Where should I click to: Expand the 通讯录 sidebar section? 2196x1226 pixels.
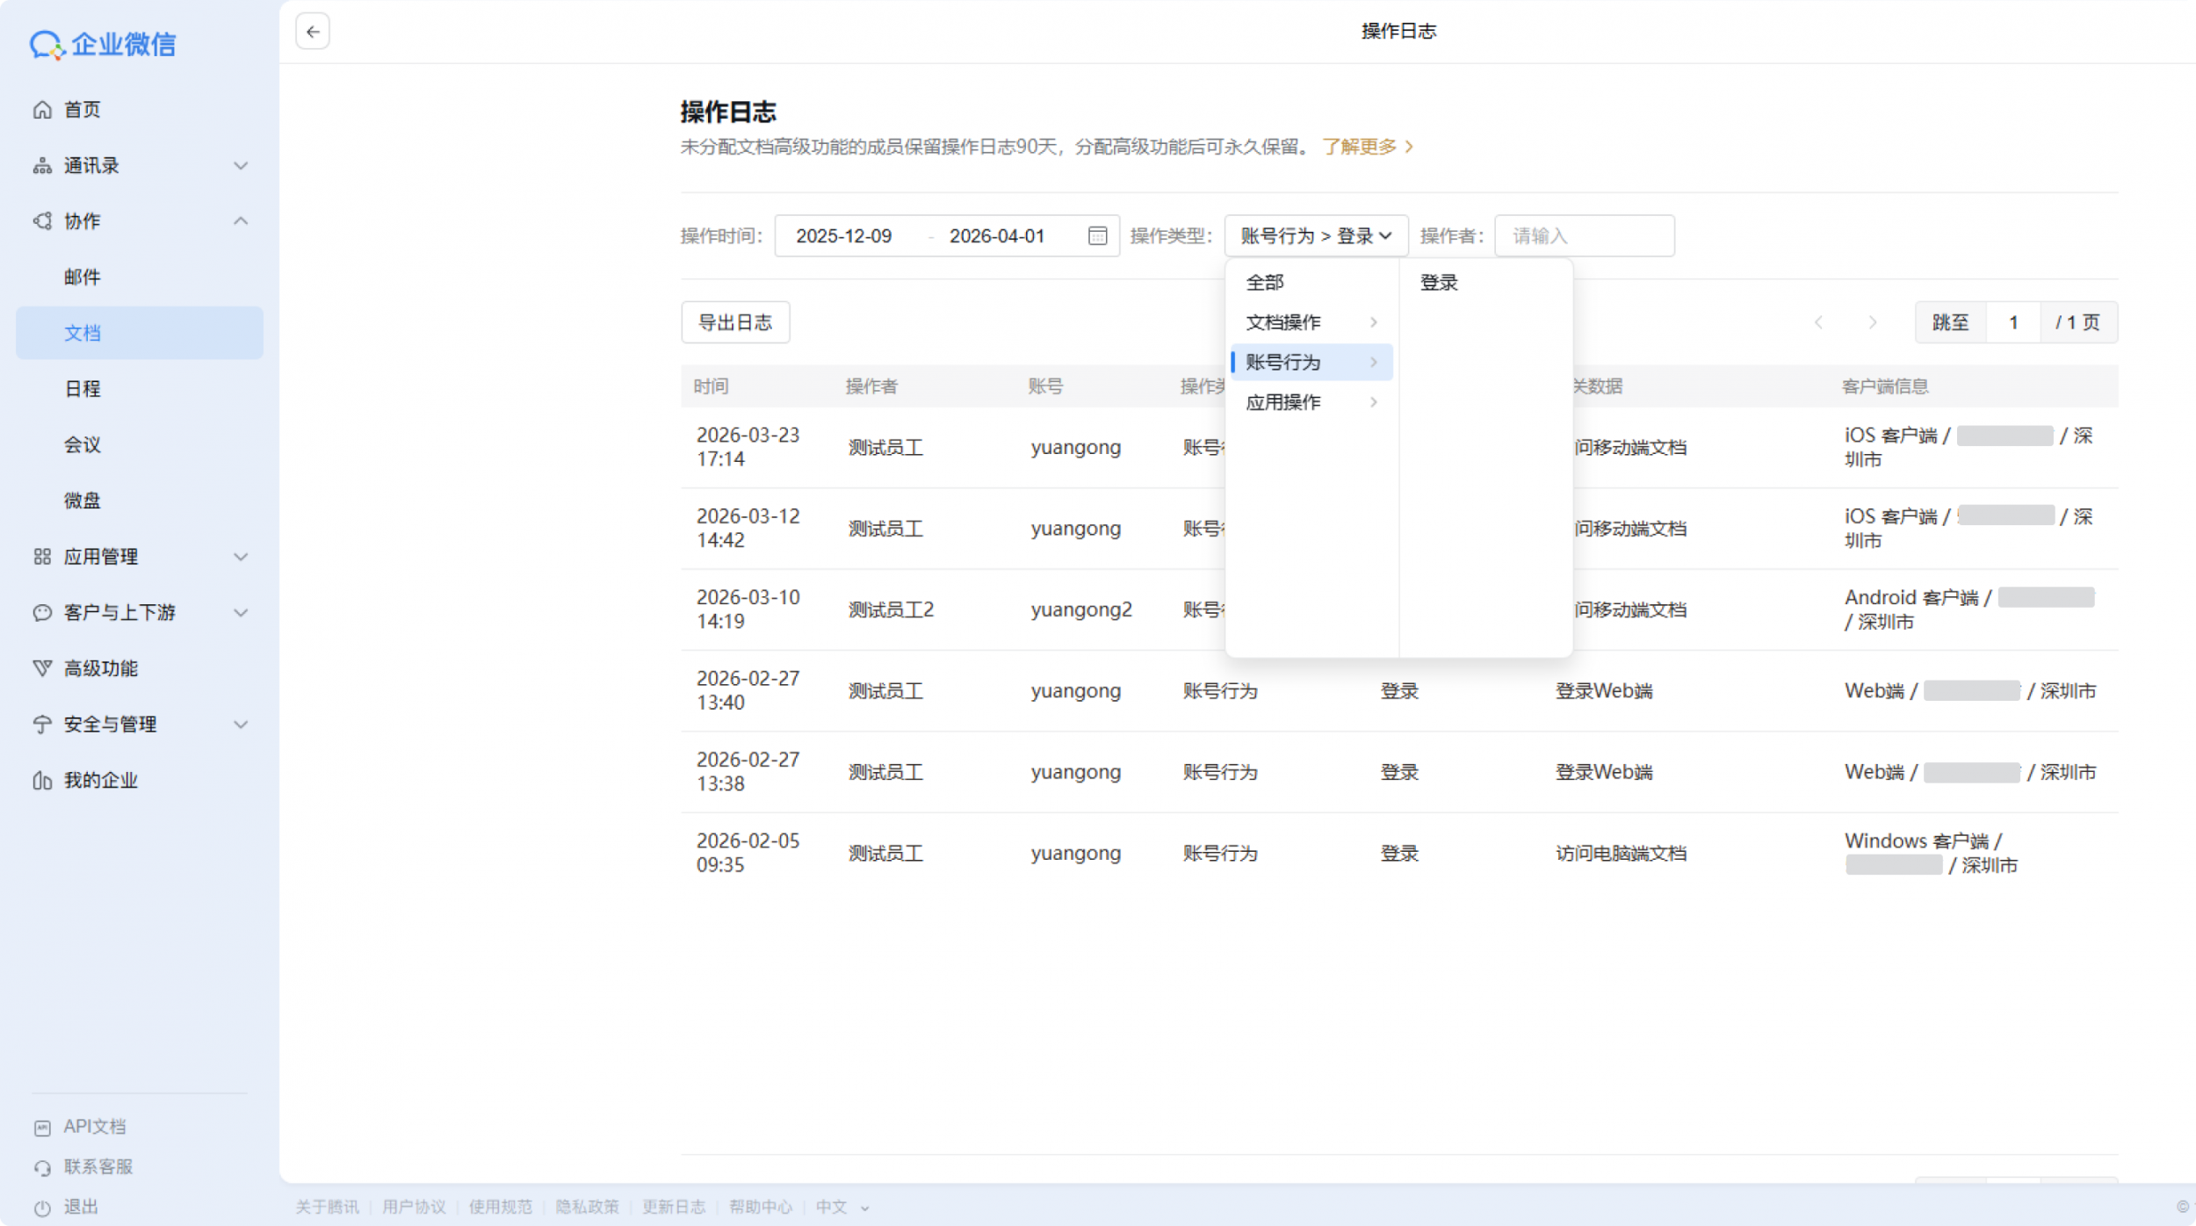241,166
